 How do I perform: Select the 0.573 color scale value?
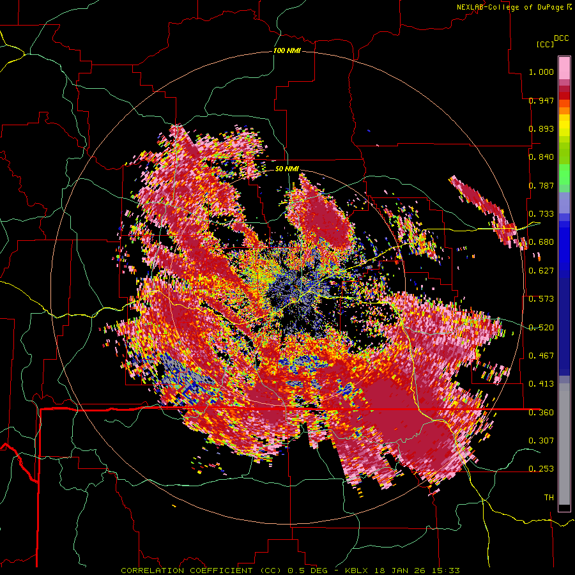541,299
